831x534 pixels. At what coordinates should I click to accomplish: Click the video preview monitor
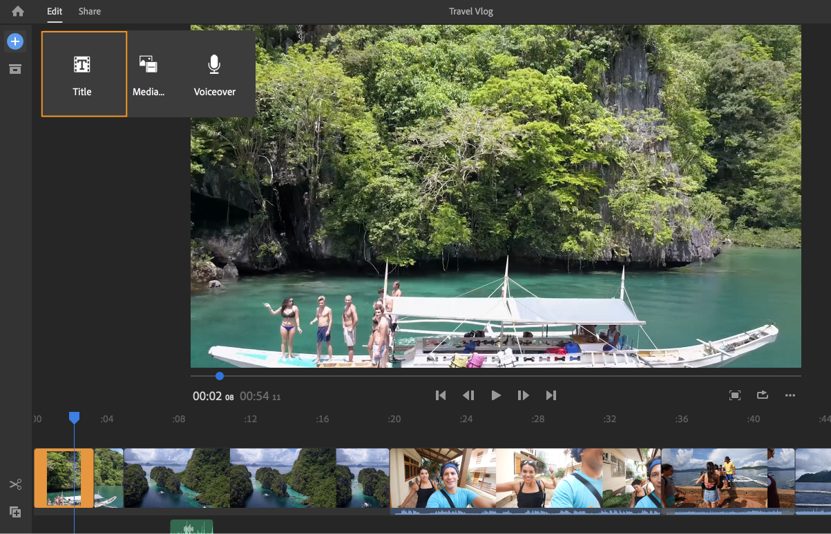496,197
